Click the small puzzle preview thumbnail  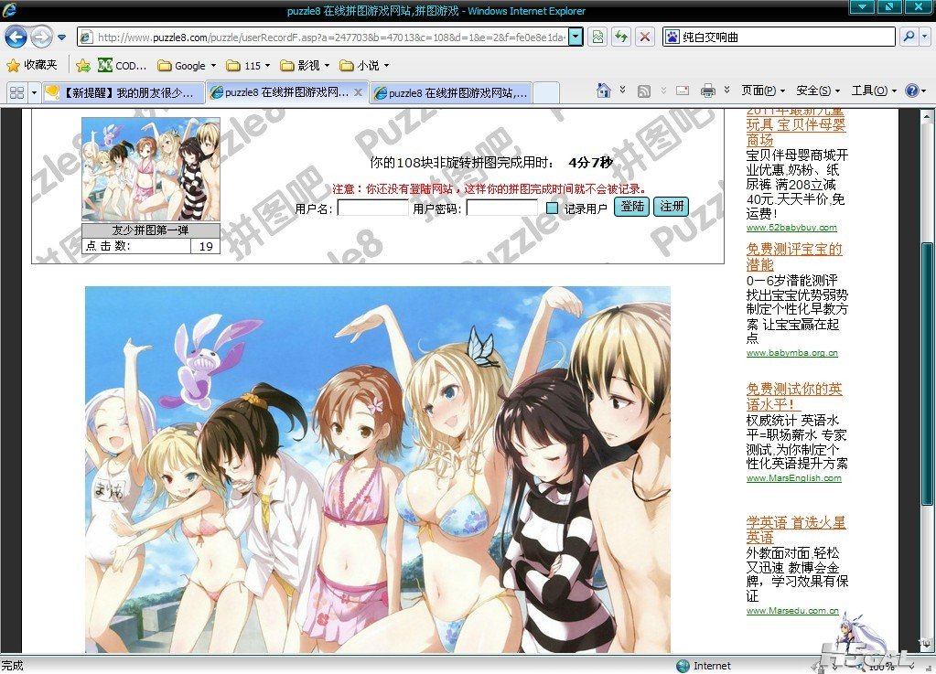pos(151,169)
